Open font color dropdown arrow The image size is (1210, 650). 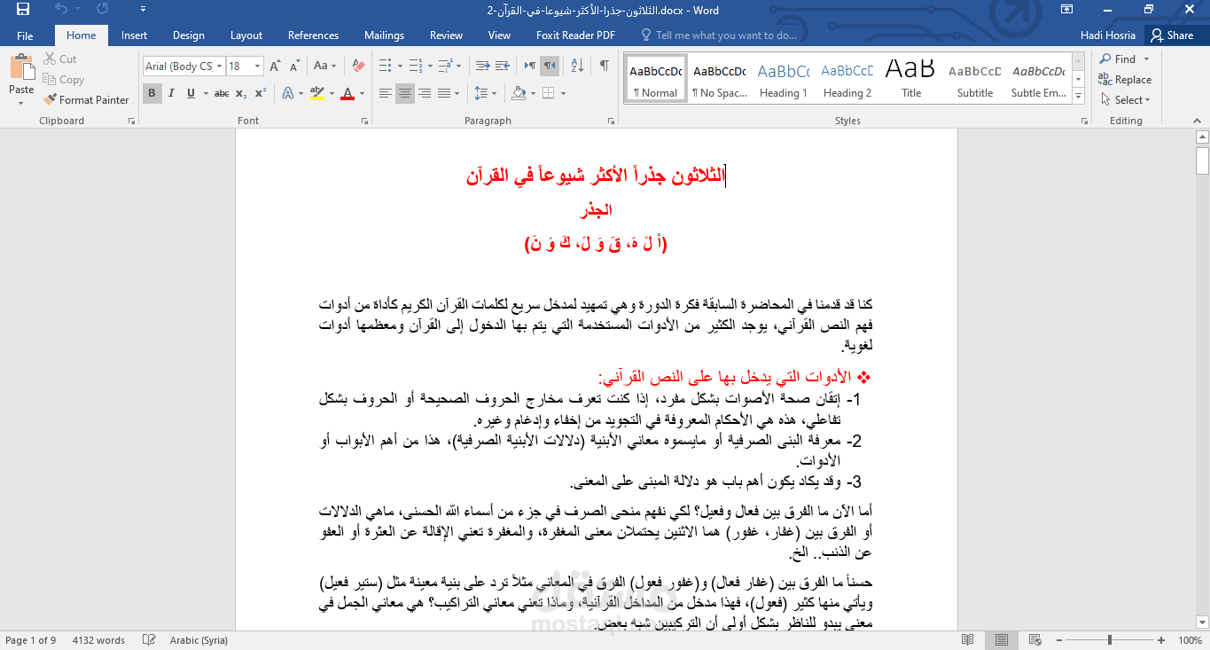363,93
